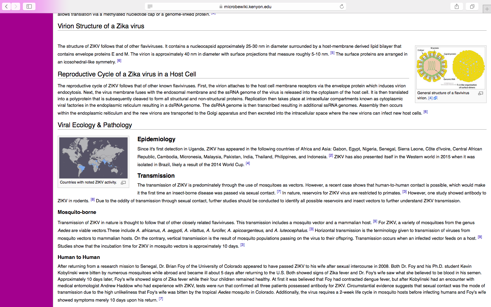Image resolution: width=491 pixels, height=307 pixels.
Task: Enlarge the ZIKV countries map via the magnify icon
Action: pos(123,182)
